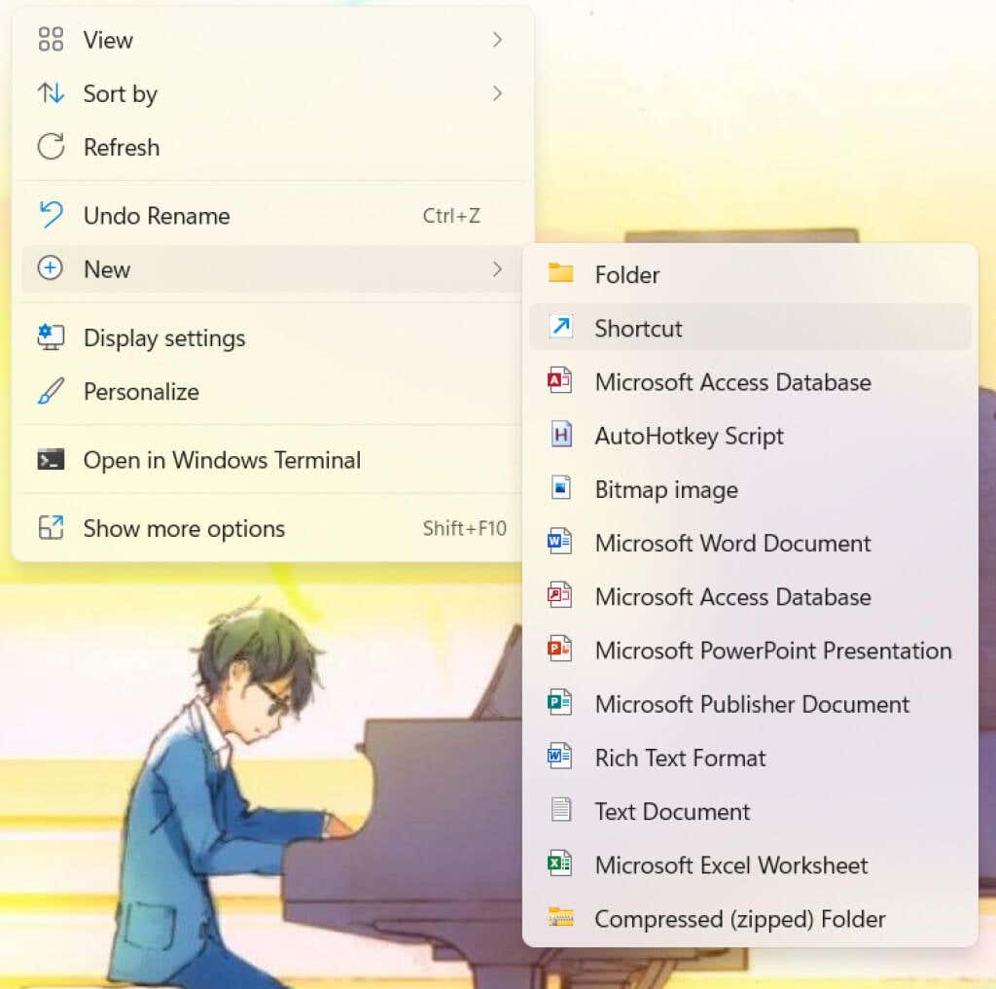The width and height of the screenshot is (996, 989).
Task: Click the Excel Worksheet icon
Action: [560, 865]
